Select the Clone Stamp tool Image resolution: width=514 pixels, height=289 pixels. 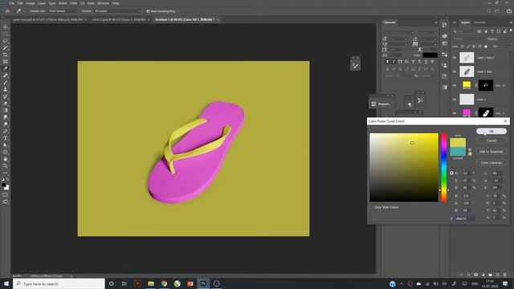coord(6,89)
